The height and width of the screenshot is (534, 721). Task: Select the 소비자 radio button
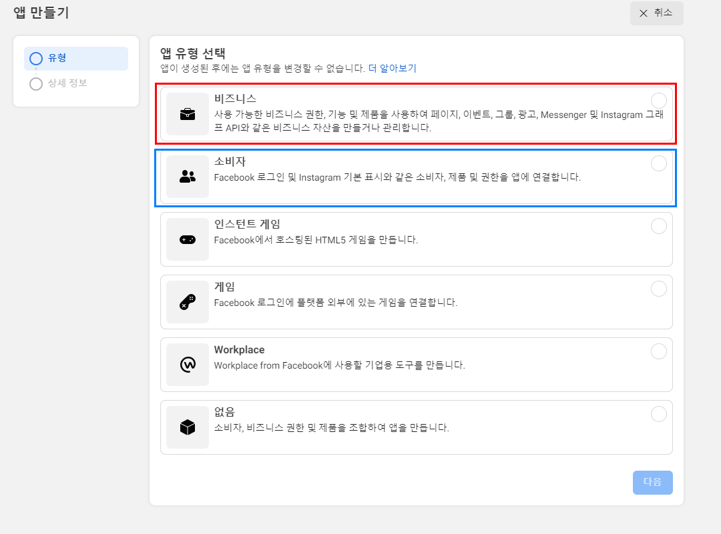click(659, 163)
